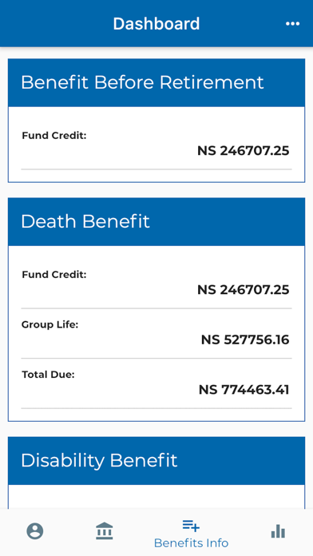Open the bar chart statistics tab
Image resolution: width=313 pixels, height=556 pixels.
pyautogui.click(x=278, y=531)
